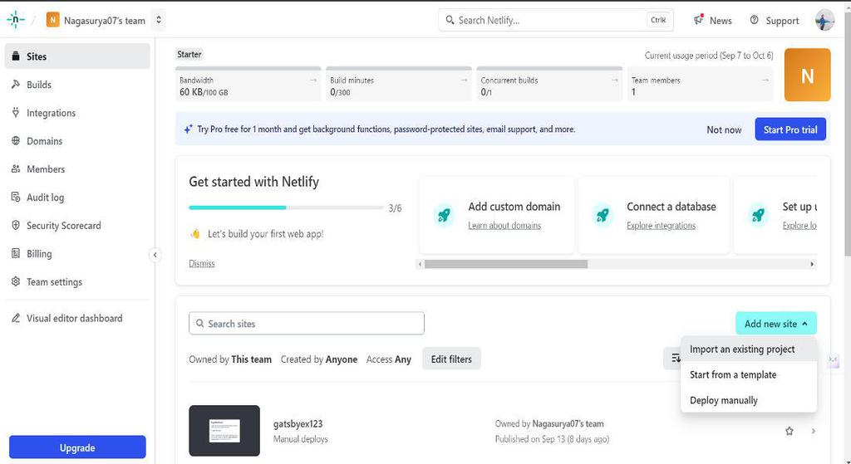Focus the Search sites input field

pos(307,324)
